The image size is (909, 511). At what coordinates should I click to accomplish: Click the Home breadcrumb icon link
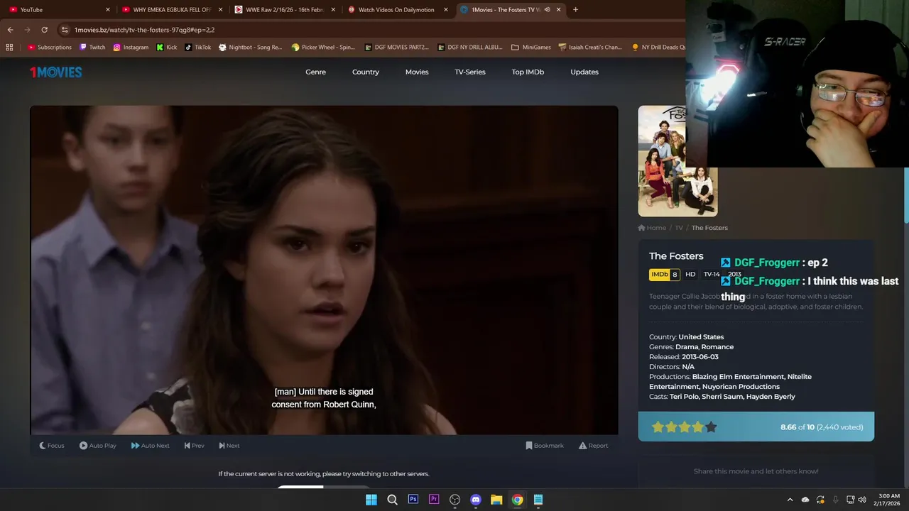(652, 228)
